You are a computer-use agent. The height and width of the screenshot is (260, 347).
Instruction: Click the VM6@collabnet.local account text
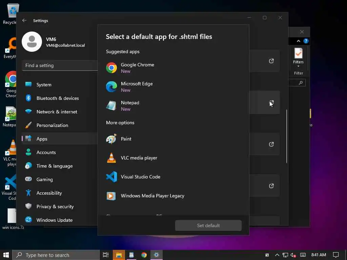click(65, 45)
